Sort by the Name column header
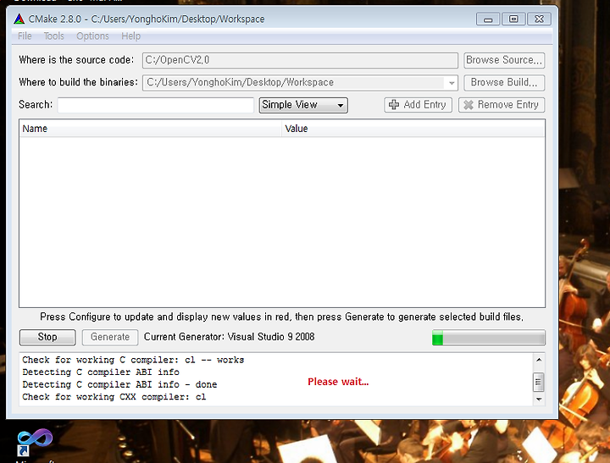 (150, 129)
